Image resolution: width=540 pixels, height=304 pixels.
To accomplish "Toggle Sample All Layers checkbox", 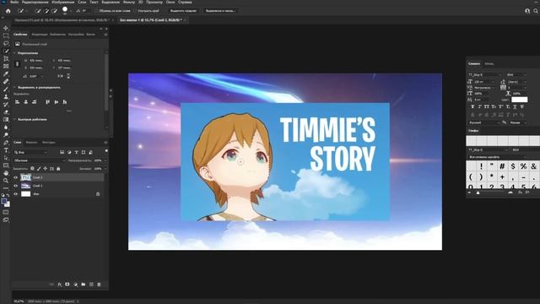I will point(96,11).
